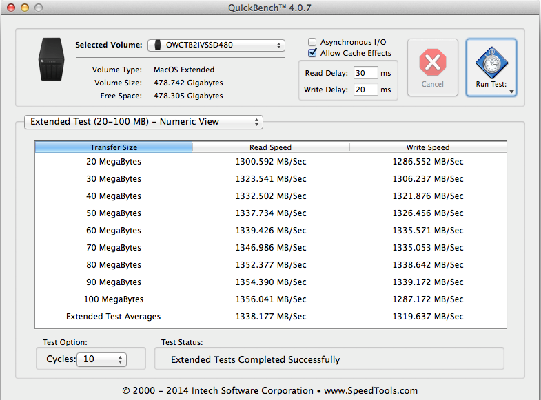
Task: Click the red close window button
Action: click(10, 7)
